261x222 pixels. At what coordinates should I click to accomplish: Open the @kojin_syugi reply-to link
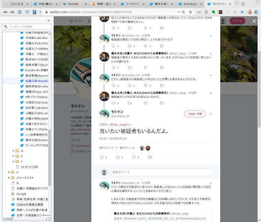[x=118, y=124]
